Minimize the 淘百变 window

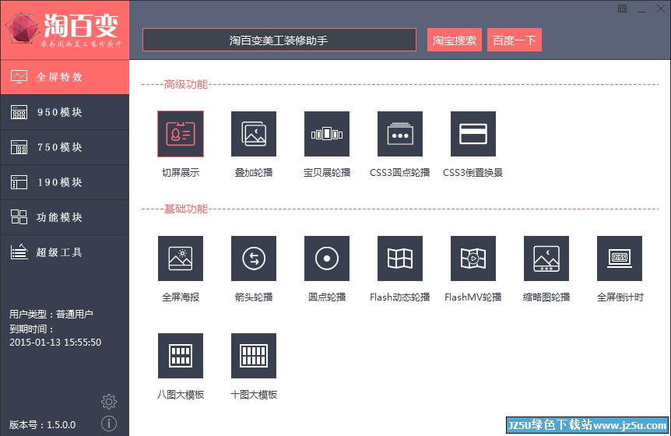pyautogui.click(x=641, y=9)
